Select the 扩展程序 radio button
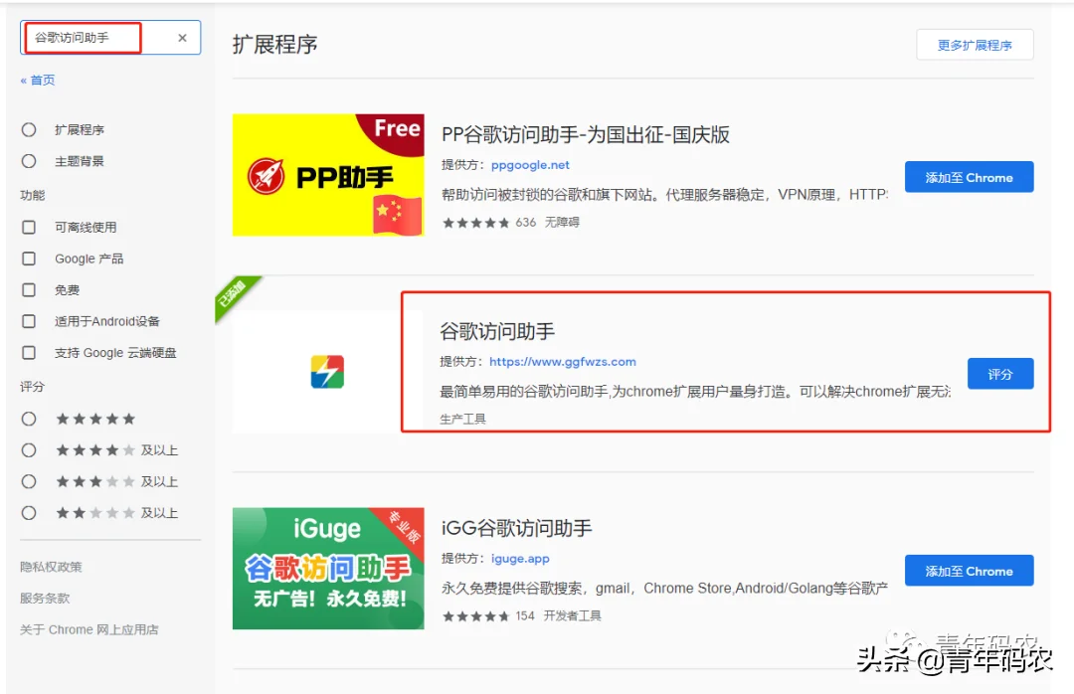 29,129
